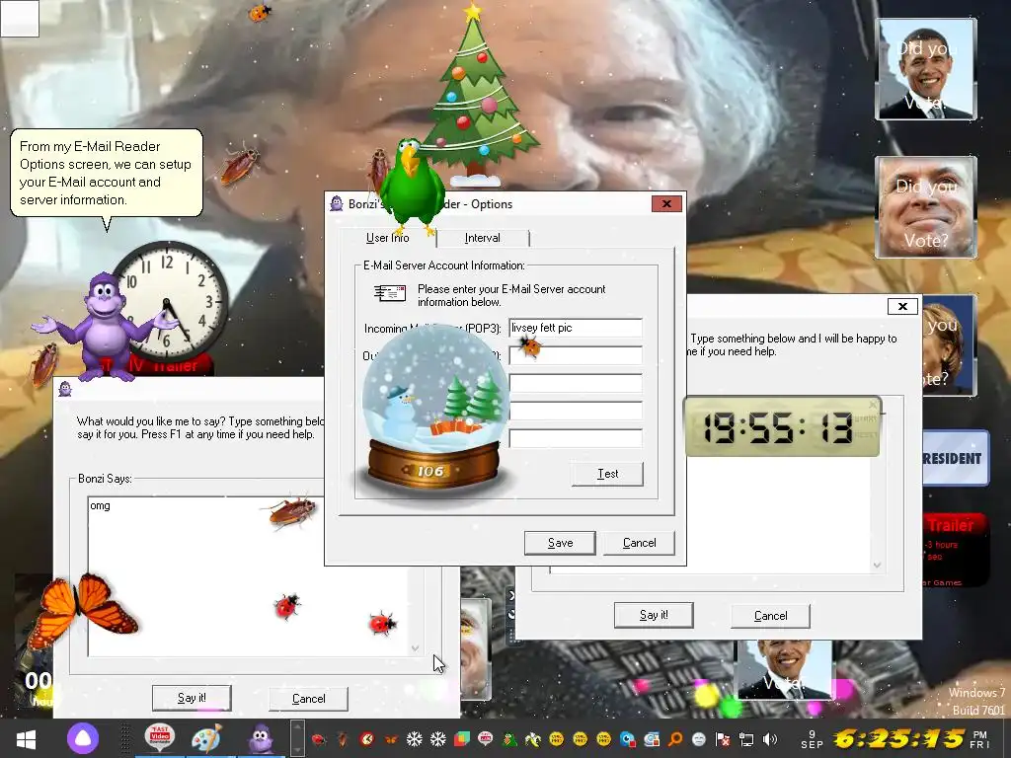Open the colored squares tray icon
The image size is (1011, 758).
[x=462, y=739]
